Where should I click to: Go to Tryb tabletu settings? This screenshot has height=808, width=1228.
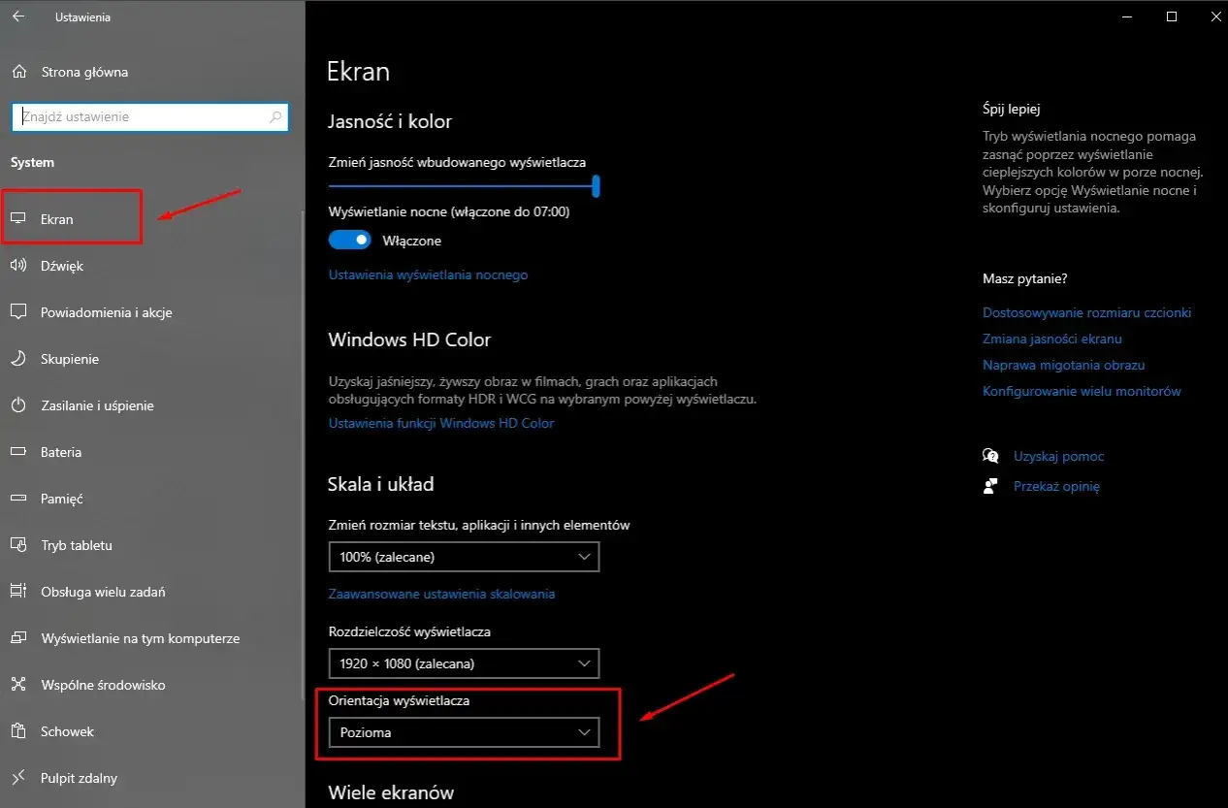coord(77,545)
